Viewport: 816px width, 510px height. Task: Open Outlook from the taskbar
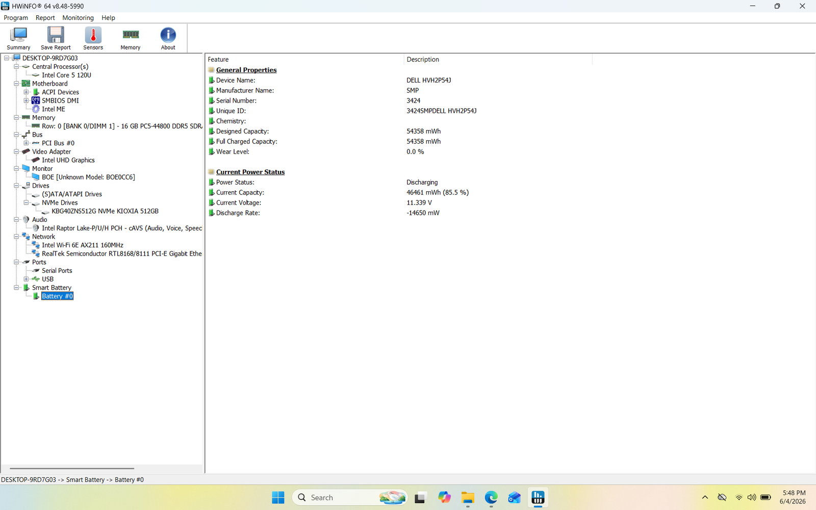pos(514,497)
